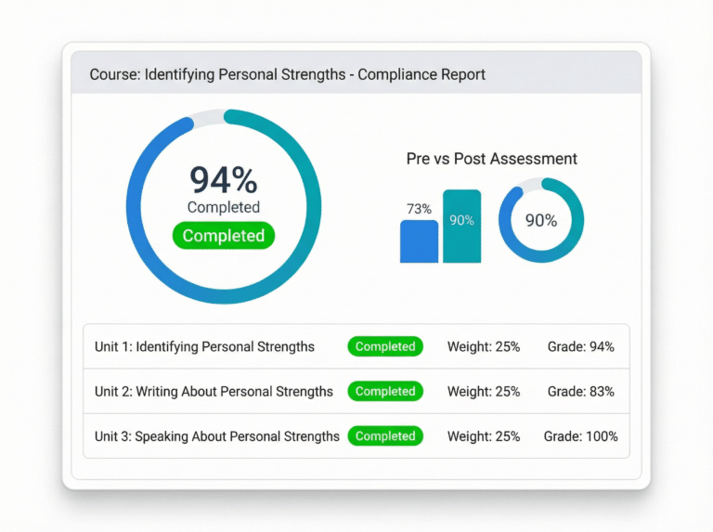Viewport: 713px width, 532px height.
Task: Select the teal 90% post-assessment bar
Action: tap(461, 226)
